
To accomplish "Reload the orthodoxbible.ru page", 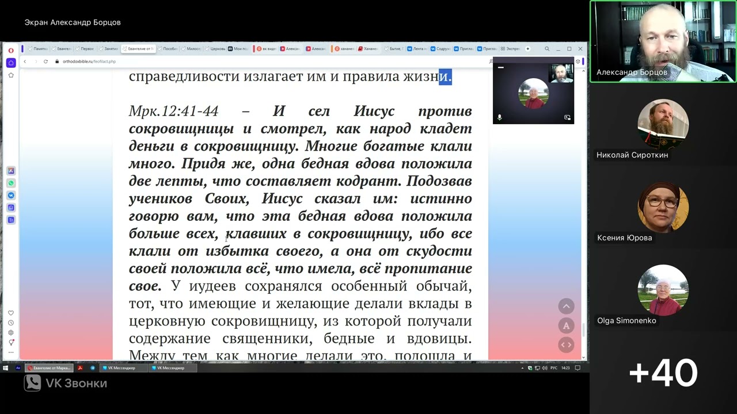I will click(45, 62).
